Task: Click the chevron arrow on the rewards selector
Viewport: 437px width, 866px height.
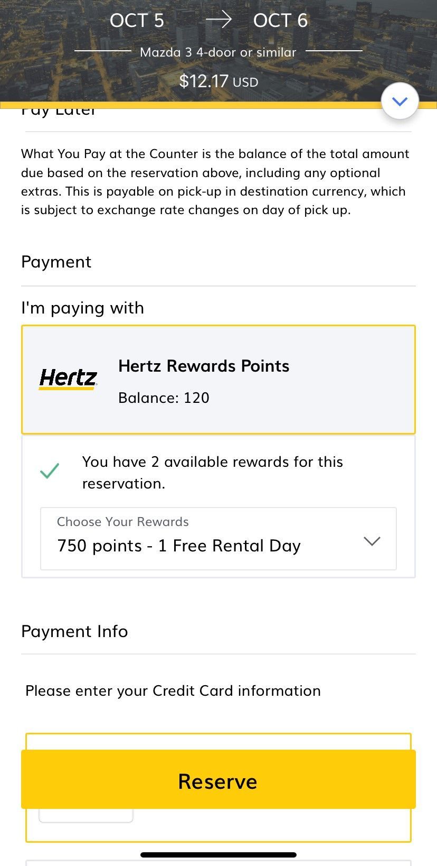Action: click(372, 541)
